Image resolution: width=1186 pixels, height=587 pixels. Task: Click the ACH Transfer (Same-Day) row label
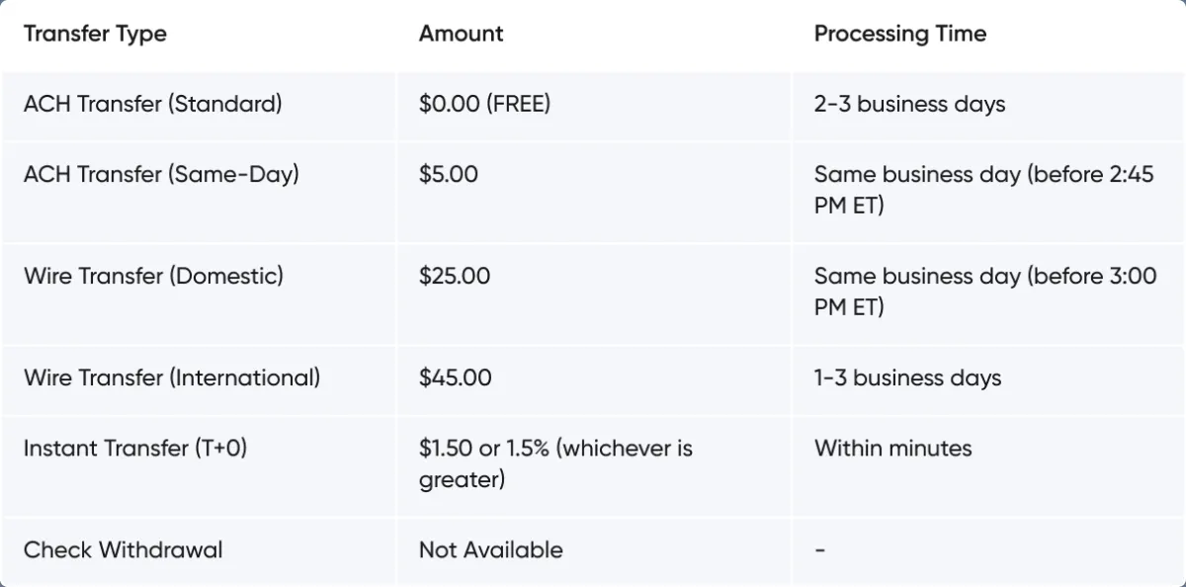pyautogui.click(x=161, y=175)
